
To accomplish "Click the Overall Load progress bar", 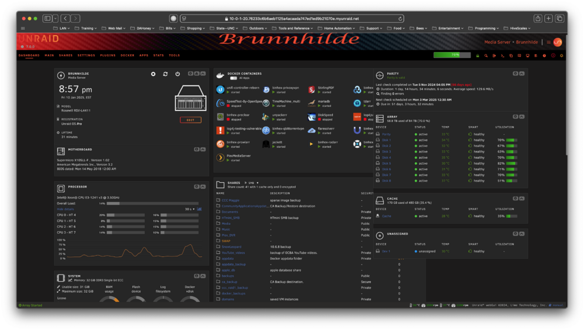I will (x=152, y=203).
